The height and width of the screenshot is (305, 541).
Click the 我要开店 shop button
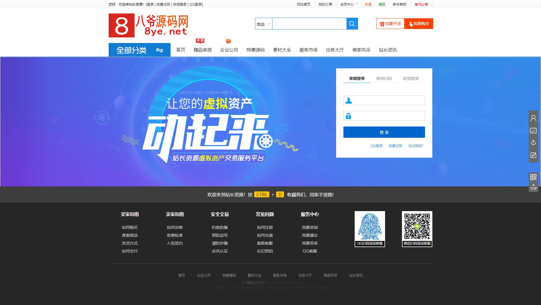pyautogui.click(x=390, y=24)
